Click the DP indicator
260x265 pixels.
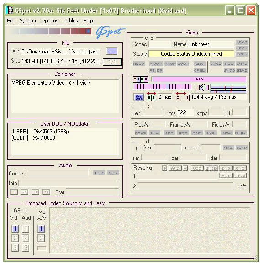[159, 70]
